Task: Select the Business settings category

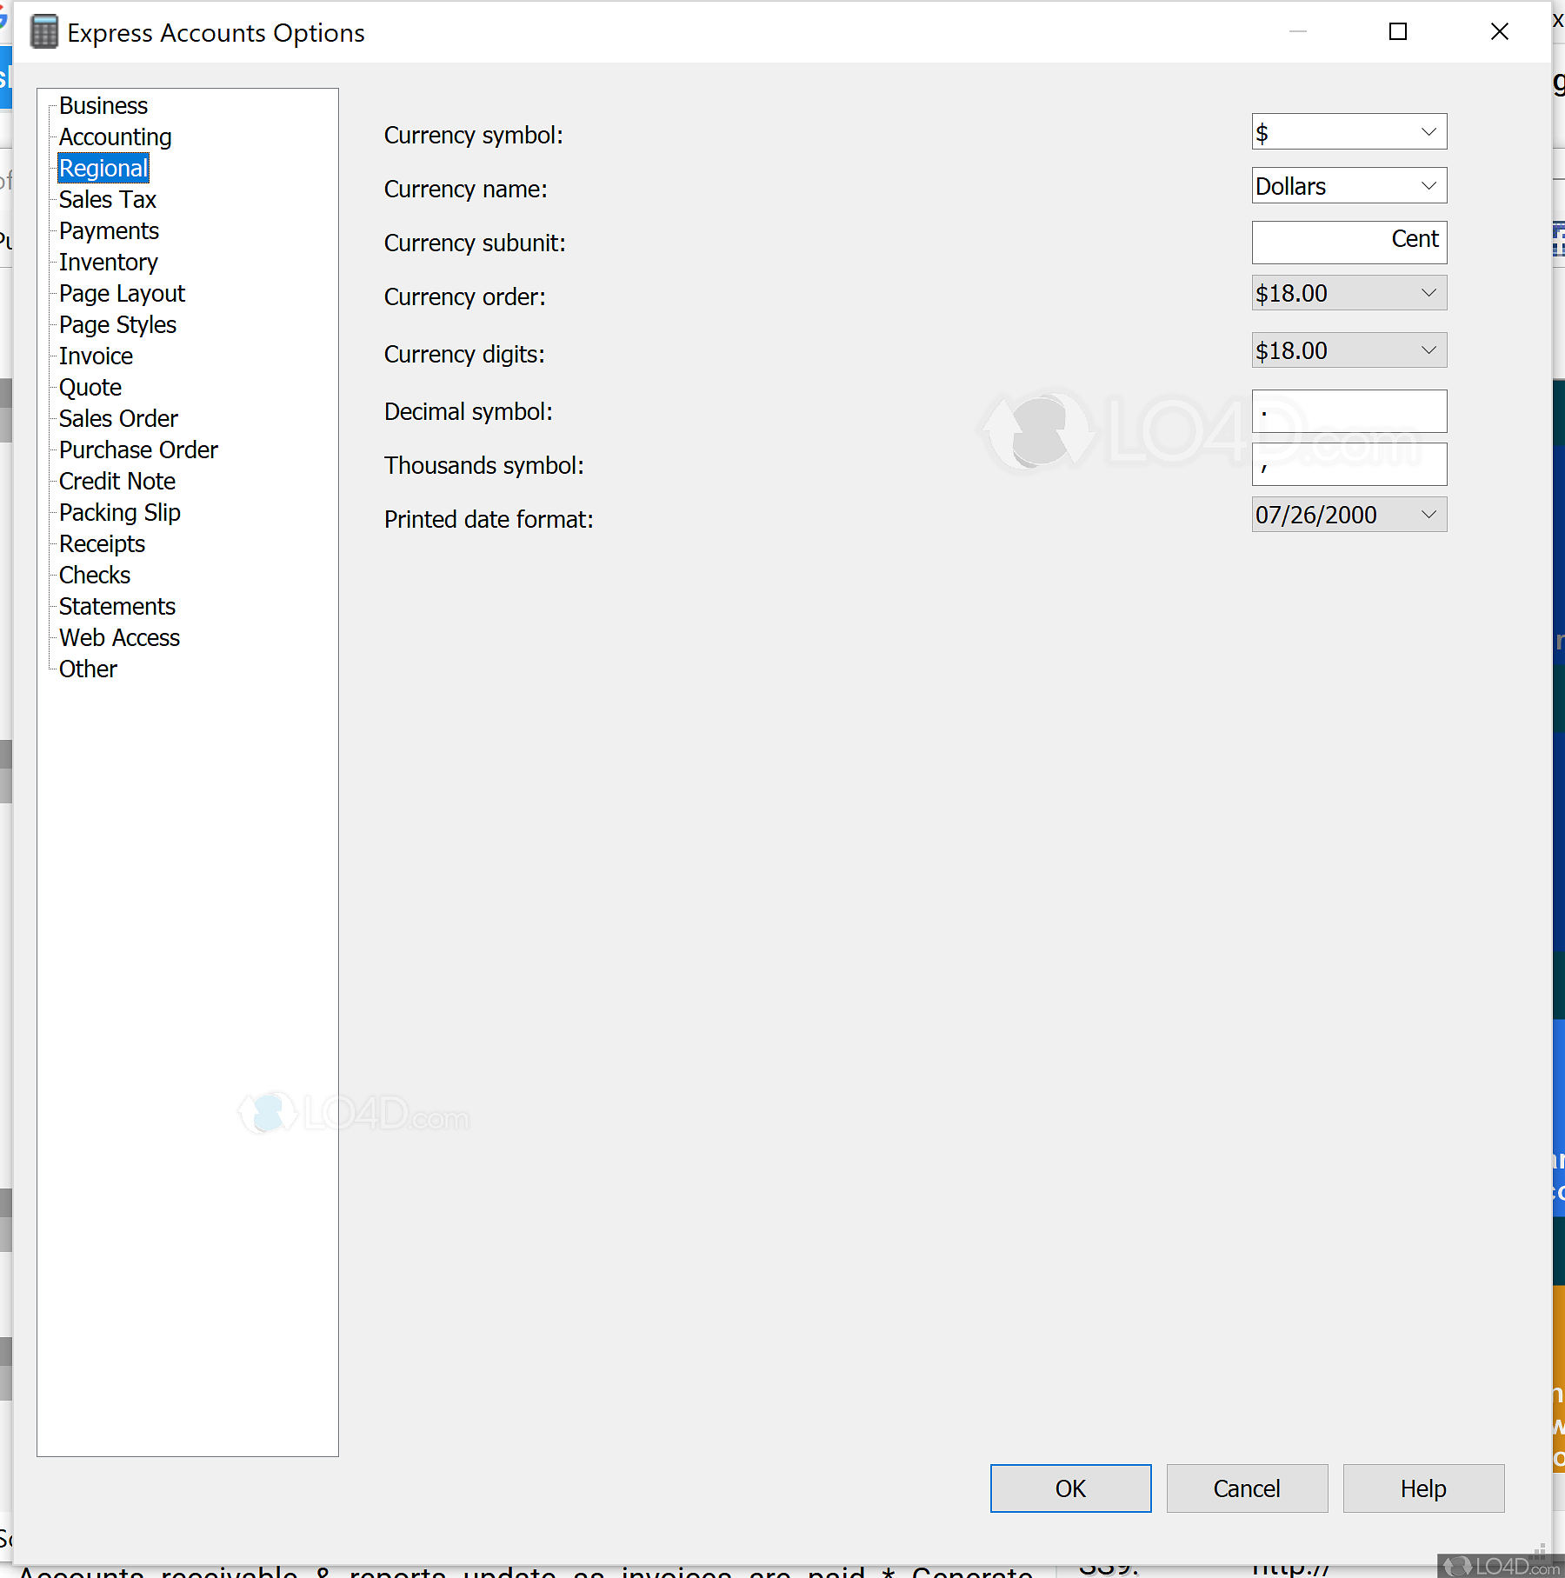Action: pos(103,105)
